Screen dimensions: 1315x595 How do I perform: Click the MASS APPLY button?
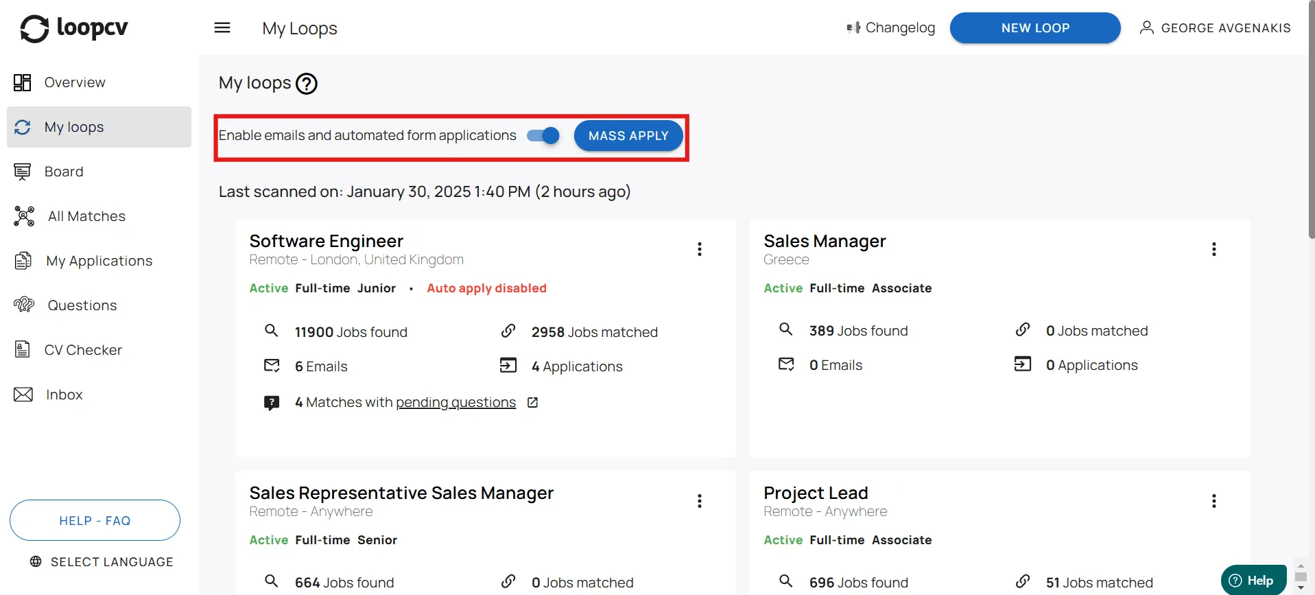click(x=628, y=136)
